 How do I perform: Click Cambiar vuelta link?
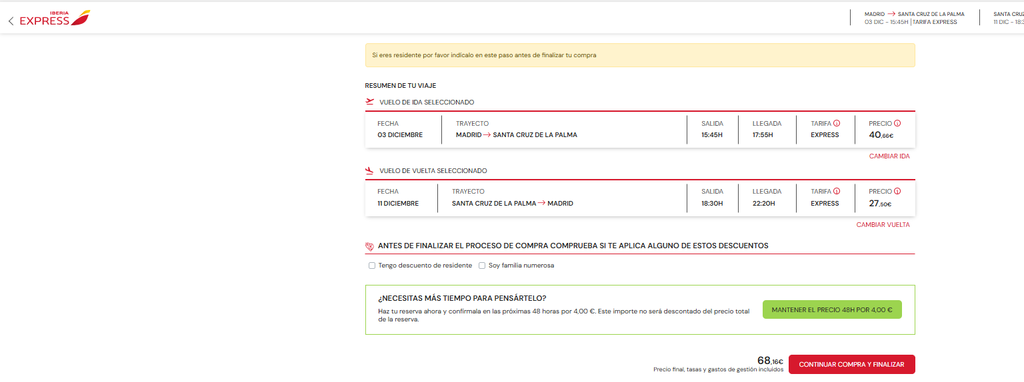coord(883,225)
